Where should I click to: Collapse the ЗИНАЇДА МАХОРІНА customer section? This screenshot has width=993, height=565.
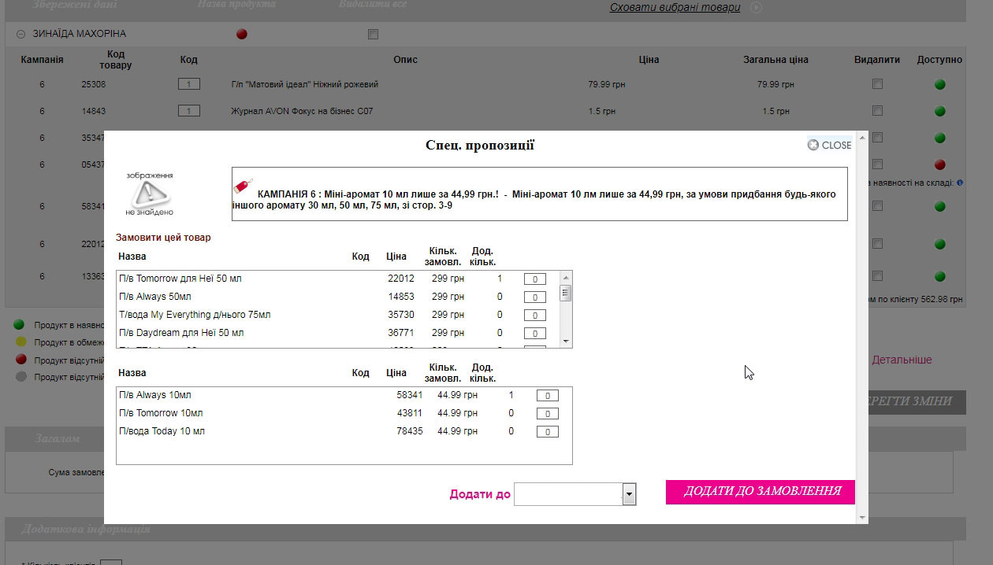[20, 34]
